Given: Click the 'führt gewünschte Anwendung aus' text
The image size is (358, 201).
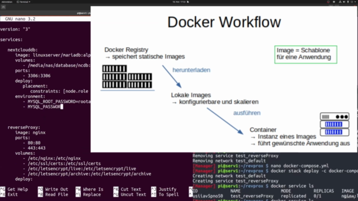Looking at the screenshot, I should coord(304,143).
